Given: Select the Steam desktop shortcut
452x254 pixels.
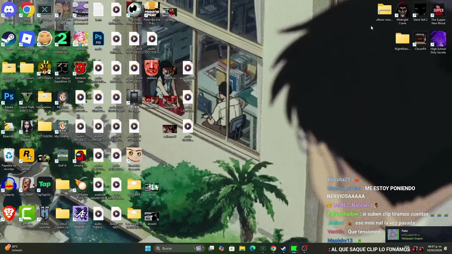Looking at the screenshot, I should pos(9,41).
